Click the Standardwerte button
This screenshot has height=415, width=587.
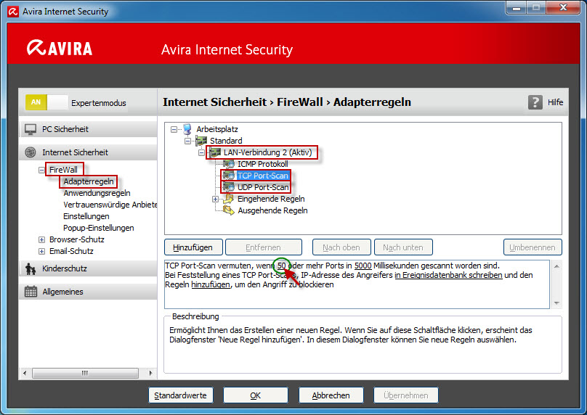click(x=181, y=395)
